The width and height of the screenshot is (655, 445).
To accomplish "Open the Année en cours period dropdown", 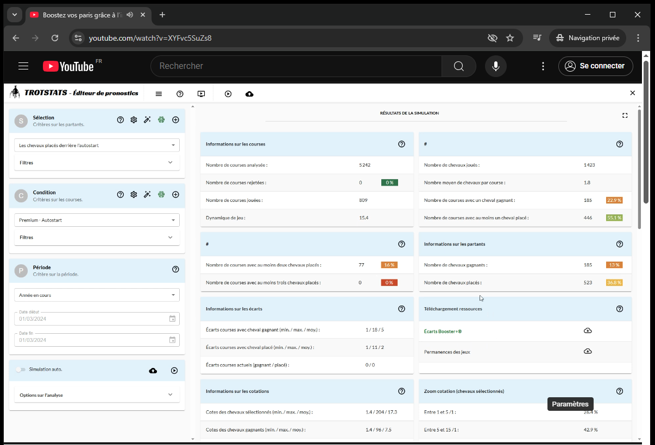I will click(97, 295).
